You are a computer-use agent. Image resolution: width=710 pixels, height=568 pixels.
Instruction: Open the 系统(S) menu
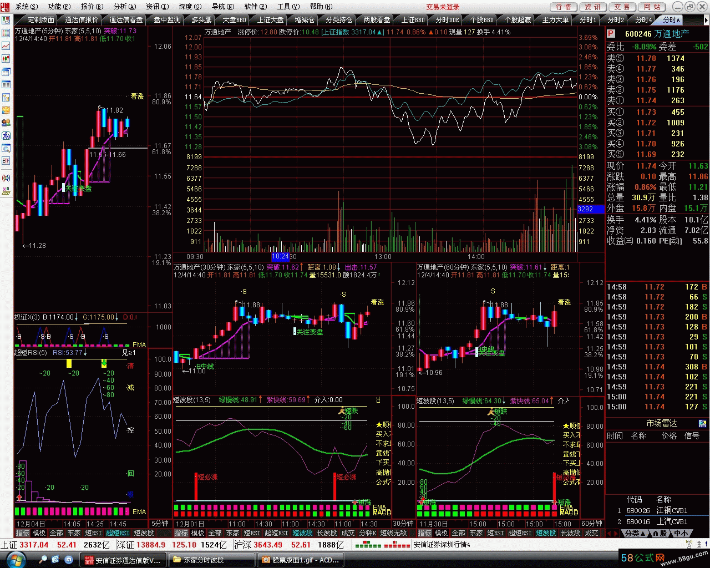coord(26,7)
